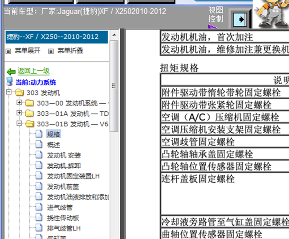Select row 凸轮轴位置传感器固定螺栓
The width and height of the screenshot is (289, 239).
click(225, 166)
